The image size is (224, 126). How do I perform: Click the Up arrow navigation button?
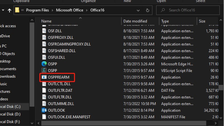pyautogui.click(x=10, y=10)
